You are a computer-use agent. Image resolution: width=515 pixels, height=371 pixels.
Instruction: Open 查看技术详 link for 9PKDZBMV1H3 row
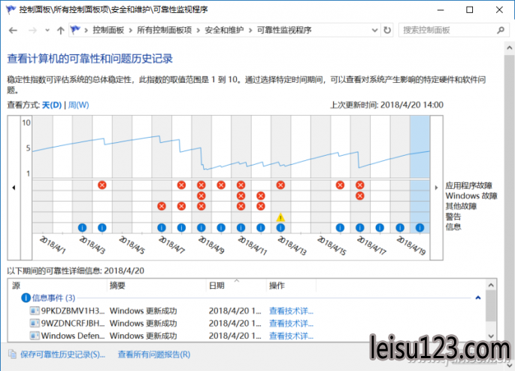[291, 311]
